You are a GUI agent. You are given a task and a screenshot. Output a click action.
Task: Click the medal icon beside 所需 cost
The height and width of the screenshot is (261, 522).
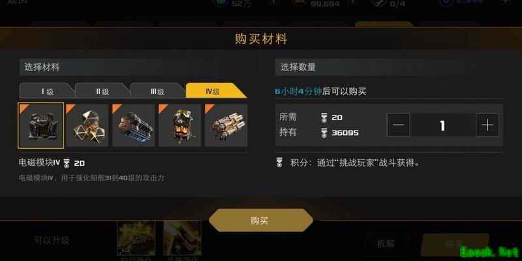324,118
